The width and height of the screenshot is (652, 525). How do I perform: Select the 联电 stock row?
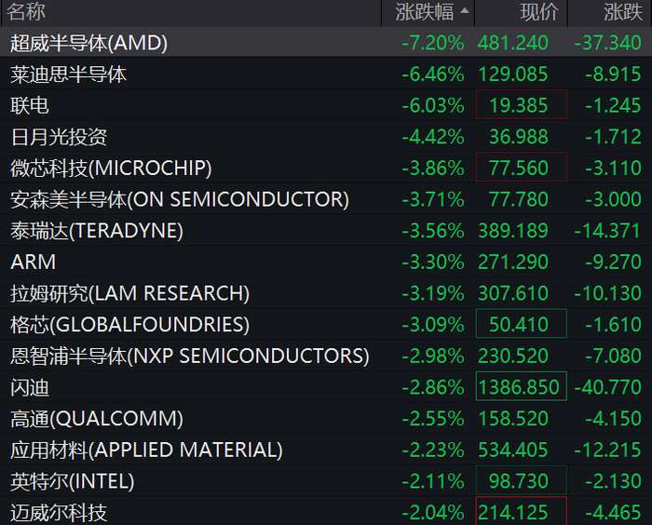pos(326,105)
